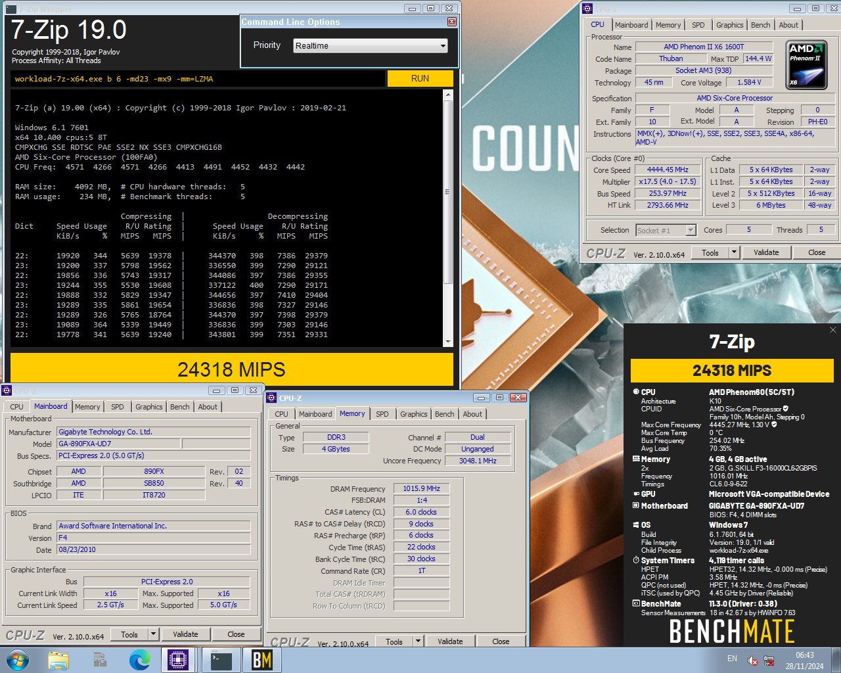Open File Explorer from the taskbar

pos(58,660)
